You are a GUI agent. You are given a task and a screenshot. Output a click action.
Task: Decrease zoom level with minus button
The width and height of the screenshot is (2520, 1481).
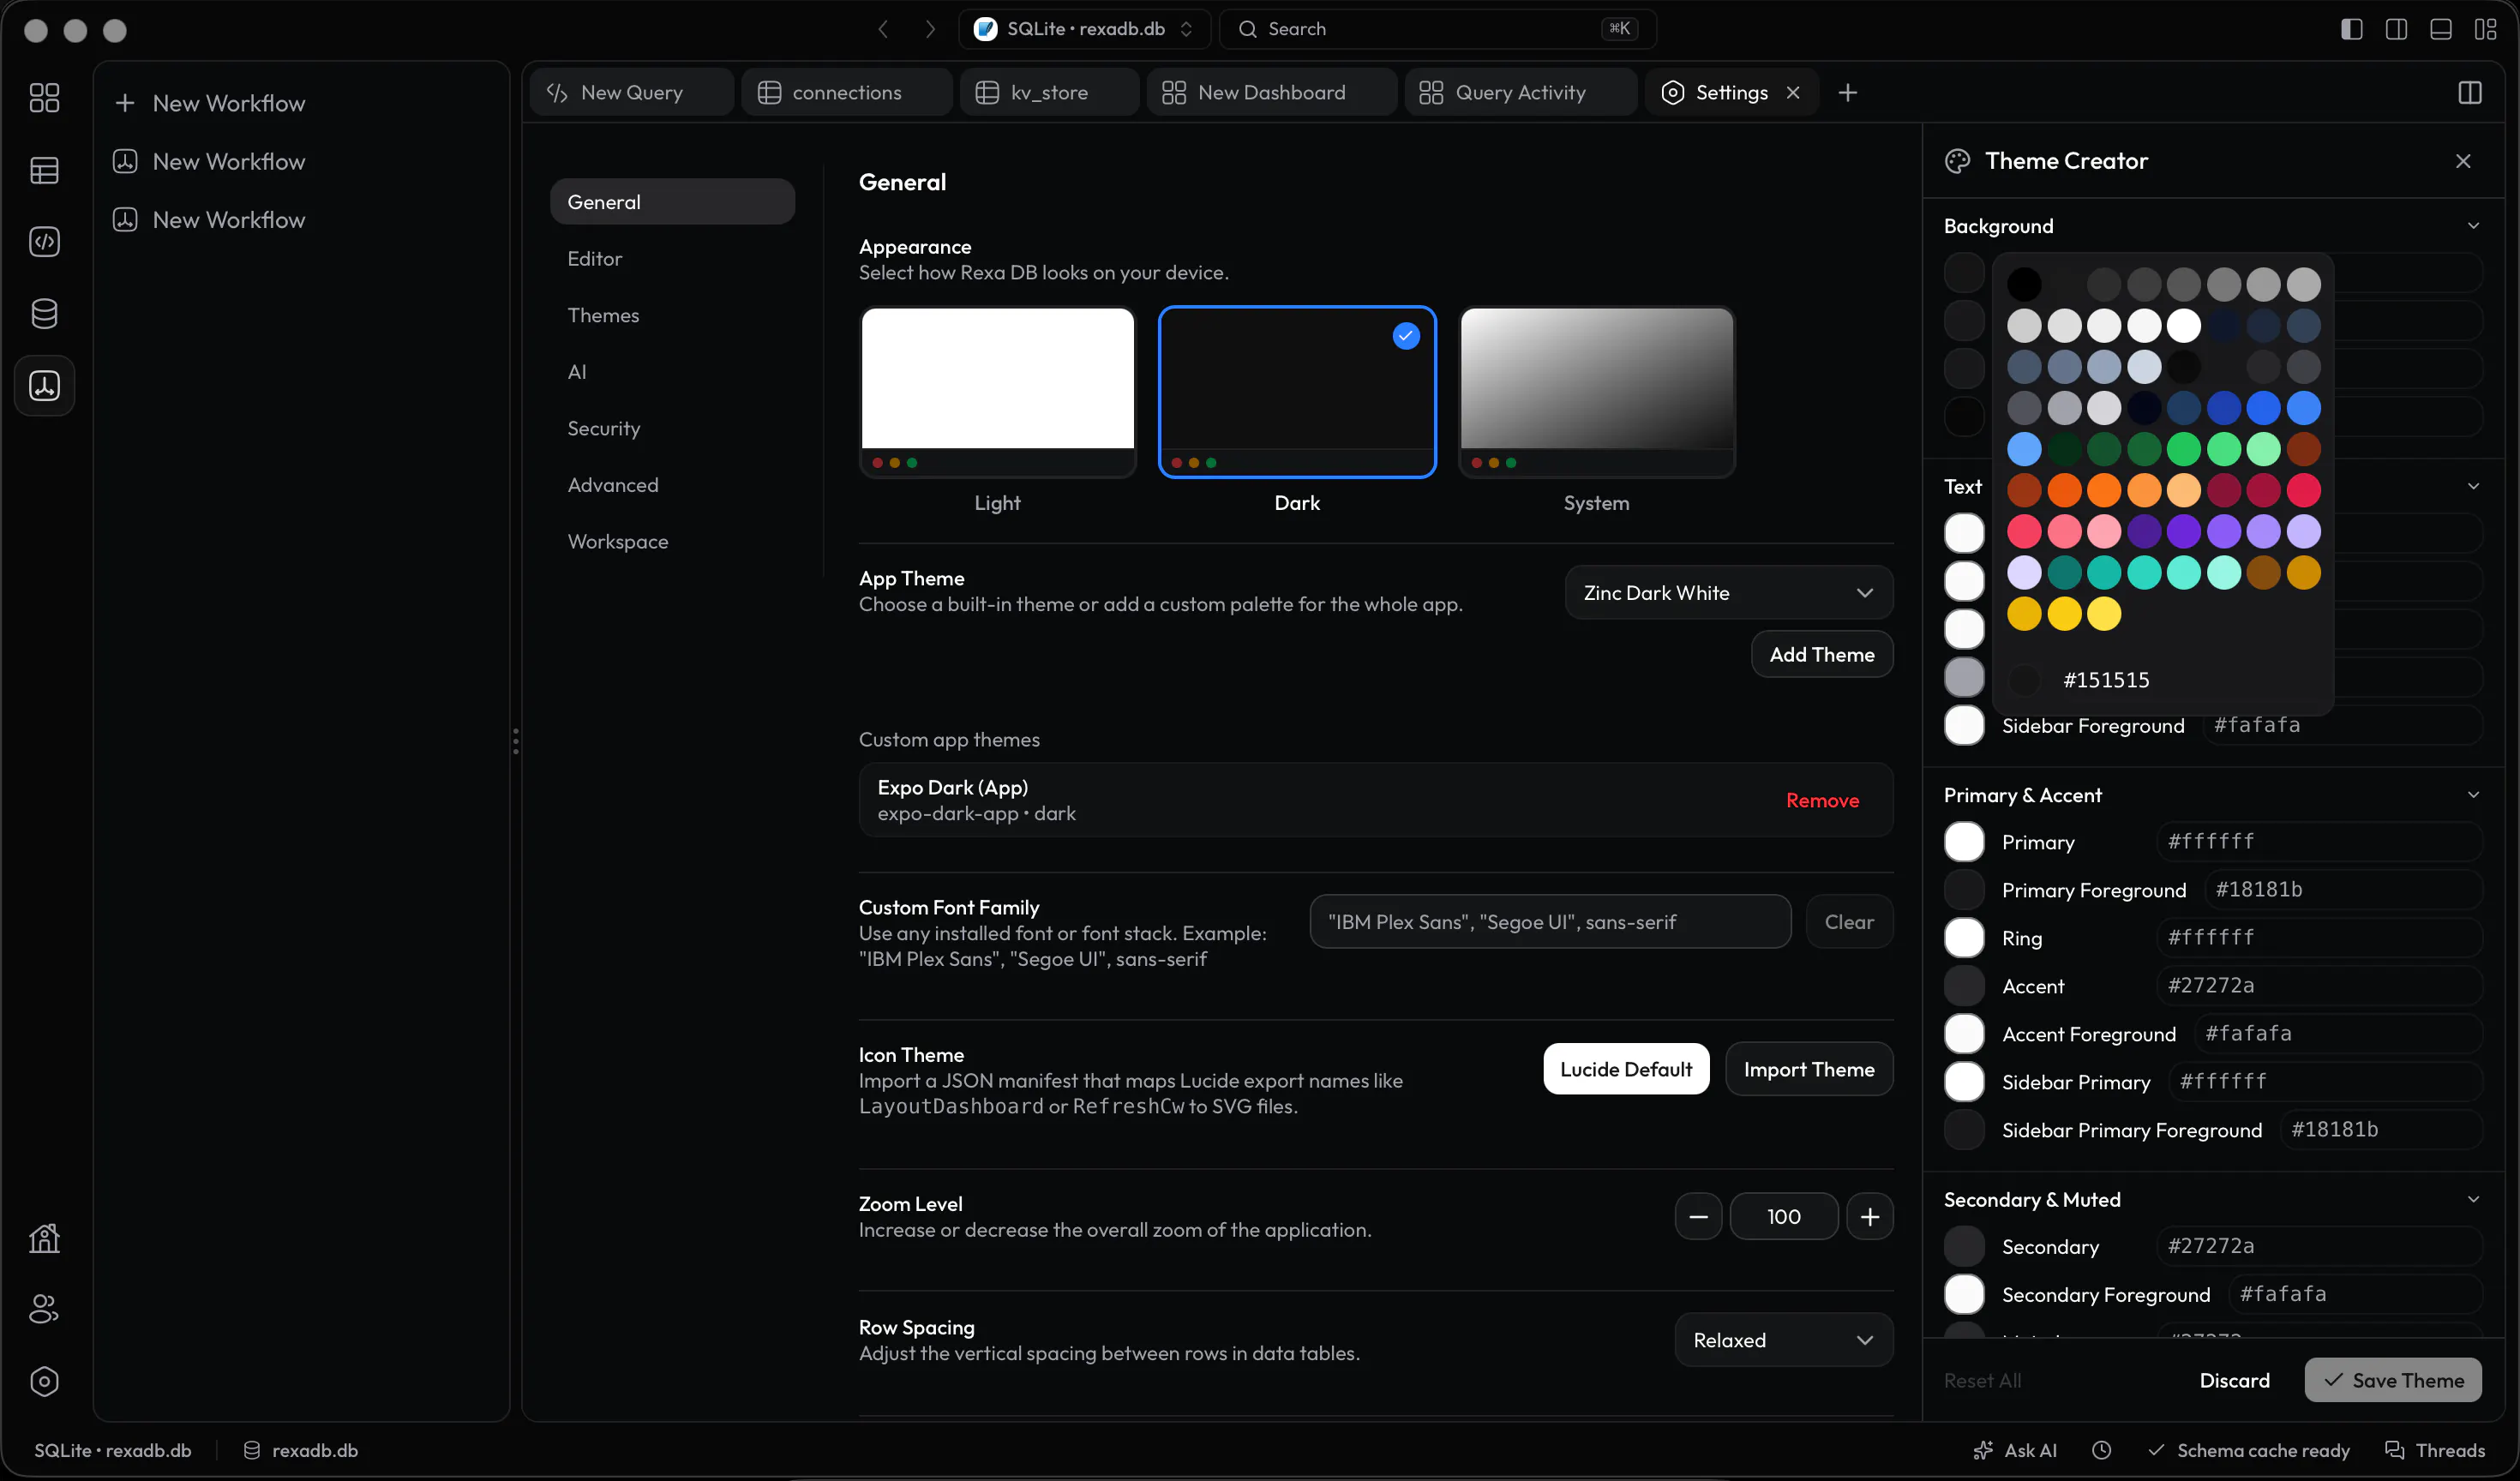click(x=1698, y=1216)
